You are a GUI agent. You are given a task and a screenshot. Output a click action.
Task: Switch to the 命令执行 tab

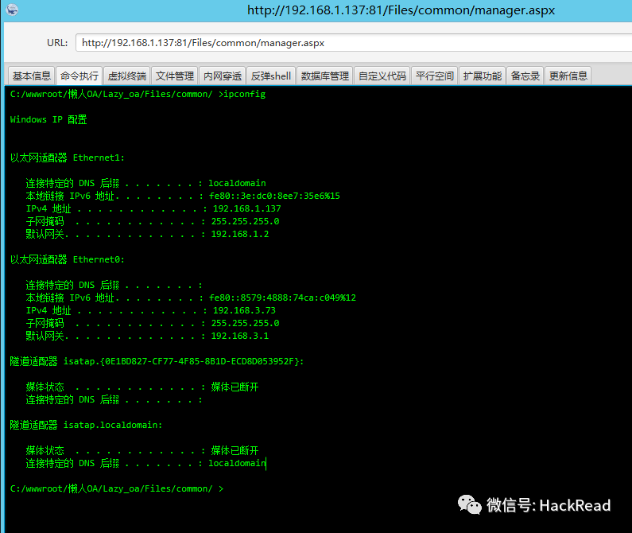[79, 76]
